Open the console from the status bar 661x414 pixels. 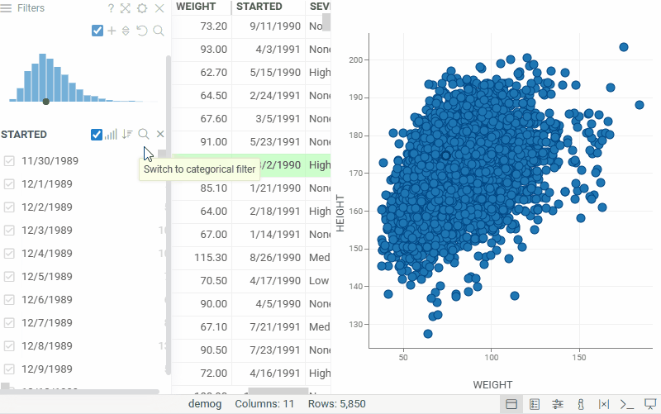tap(627, 404)
